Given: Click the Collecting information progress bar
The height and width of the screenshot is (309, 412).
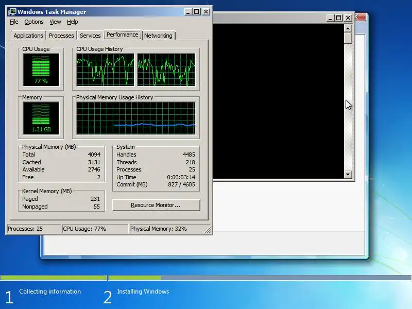Looking at the screenshot, I should (54, 278).
